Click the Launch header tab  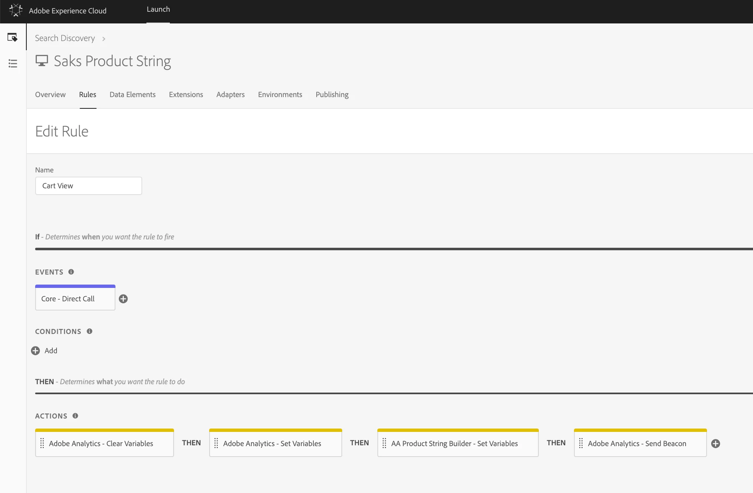click(158, 9)
